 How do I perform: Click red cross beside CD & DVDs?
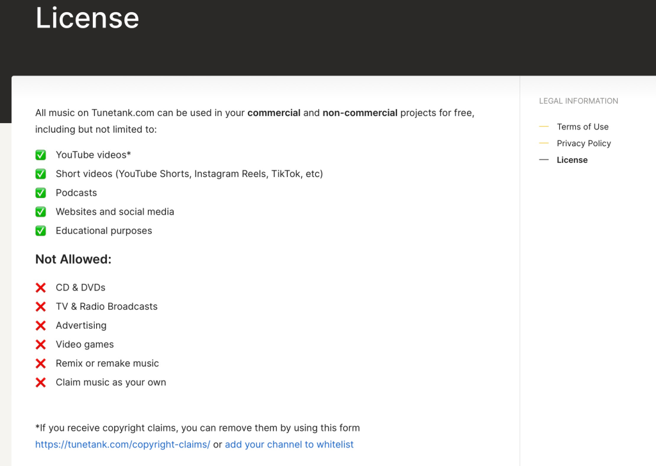[40, 288]
